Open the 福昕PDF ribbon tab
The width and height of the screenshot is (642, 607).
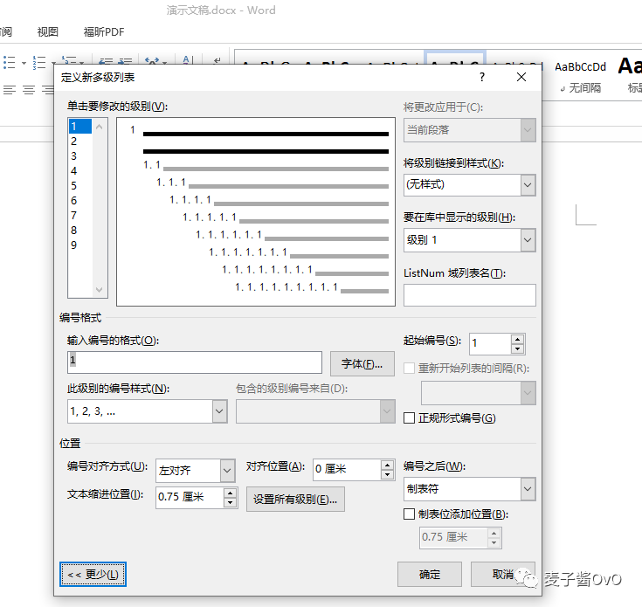[104, 32]
